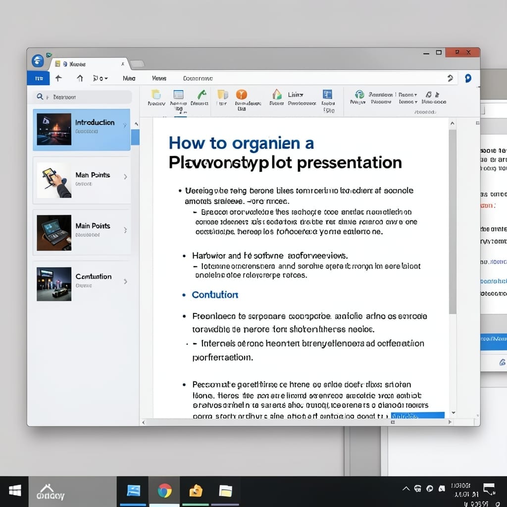Open Google Chrome from the taskbar

(x=164, y=491)
